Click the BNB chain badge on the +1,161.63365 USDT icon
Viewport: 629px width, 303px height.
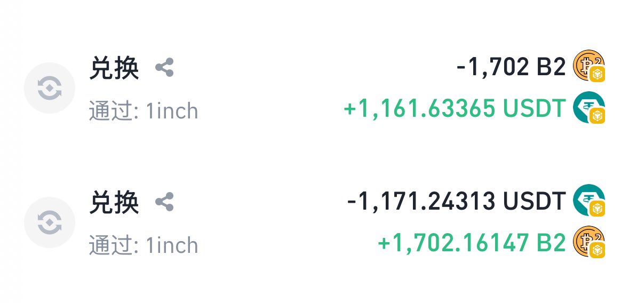tap(597, 116)
